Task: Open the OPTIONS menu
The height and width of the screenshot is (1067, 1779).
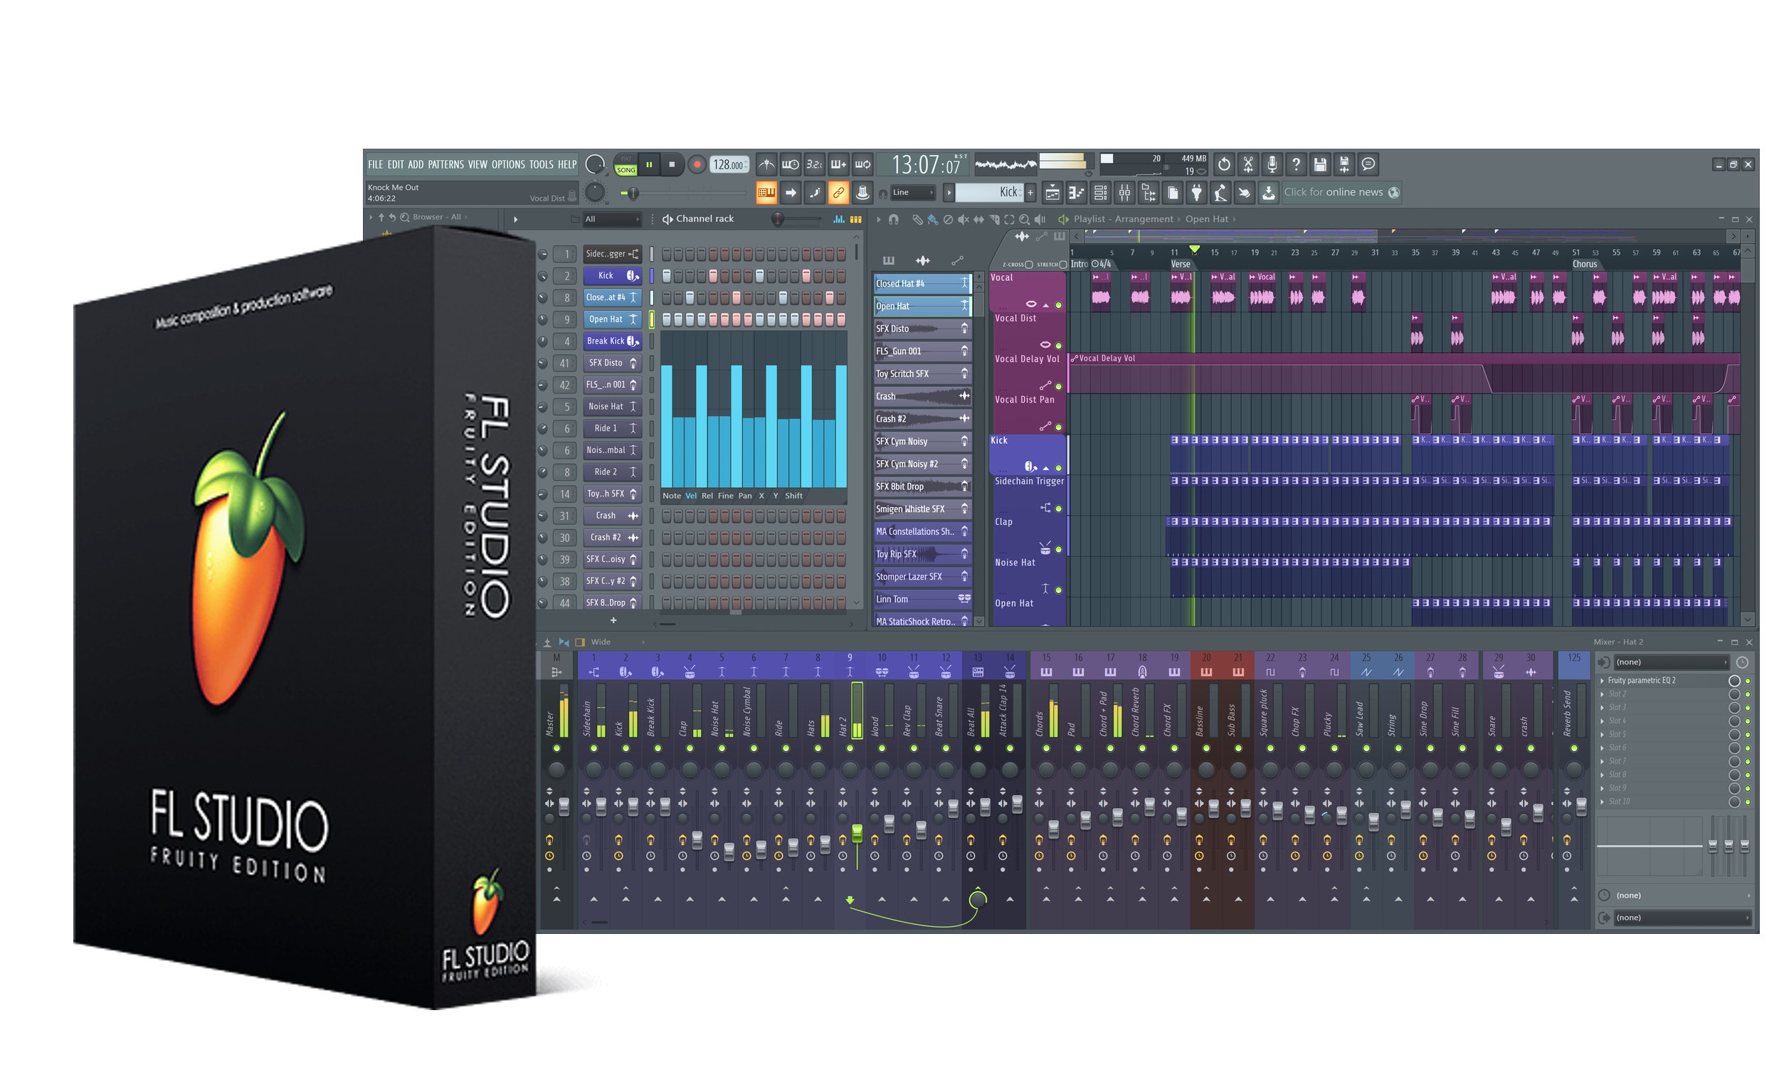Action: click(507, 164)
